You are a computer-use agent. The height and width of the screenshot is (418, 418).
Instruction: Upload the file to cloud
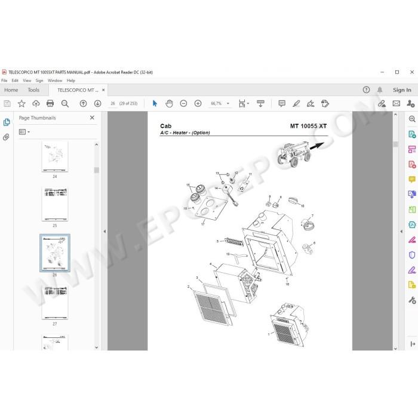[x=36, y=103]
